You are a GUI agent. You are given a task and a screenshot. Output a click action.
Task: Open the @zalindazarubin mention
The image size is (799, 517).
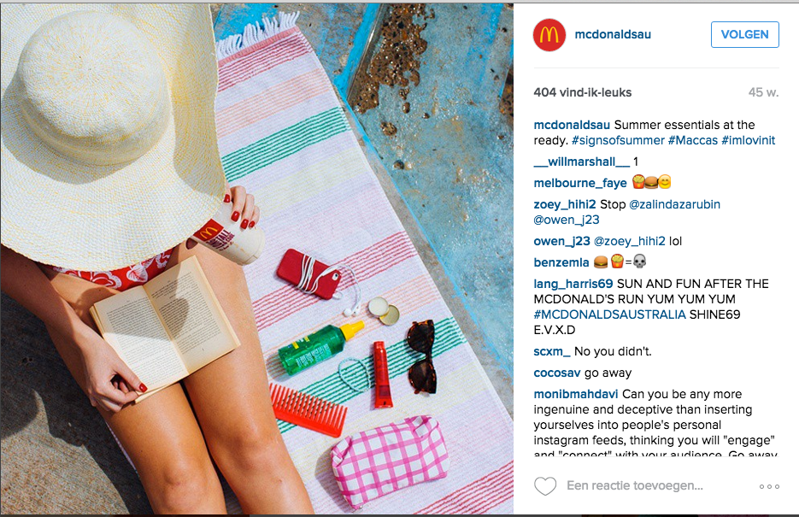(x=675, y=205)
